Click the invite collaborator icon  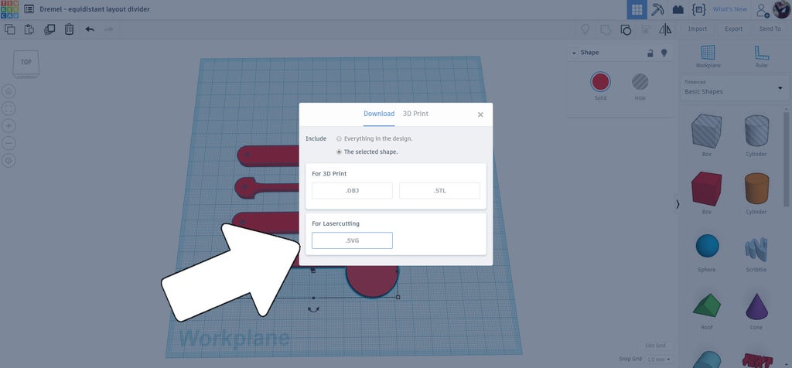tap(762, 9)
